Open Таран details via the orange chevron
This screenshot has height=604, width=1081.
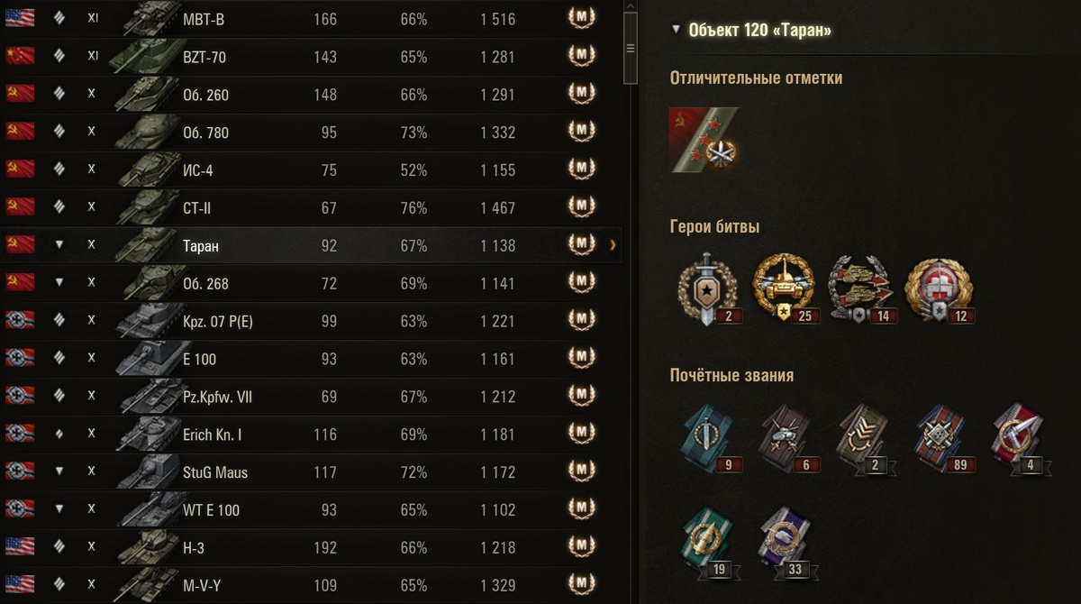[613, 245]
